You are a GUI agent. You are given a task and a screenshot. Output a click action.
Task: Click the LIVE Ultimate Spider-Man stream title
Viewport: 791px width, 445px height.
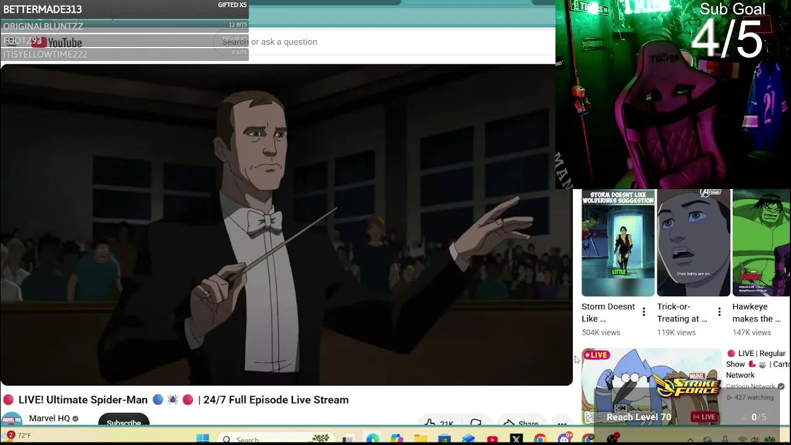pos(176,400)
